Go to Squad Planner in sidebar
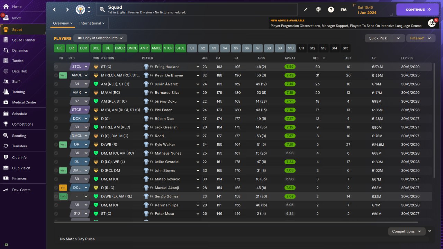The width and height of the screenshot is (443, 249). (x=23, y=40)
